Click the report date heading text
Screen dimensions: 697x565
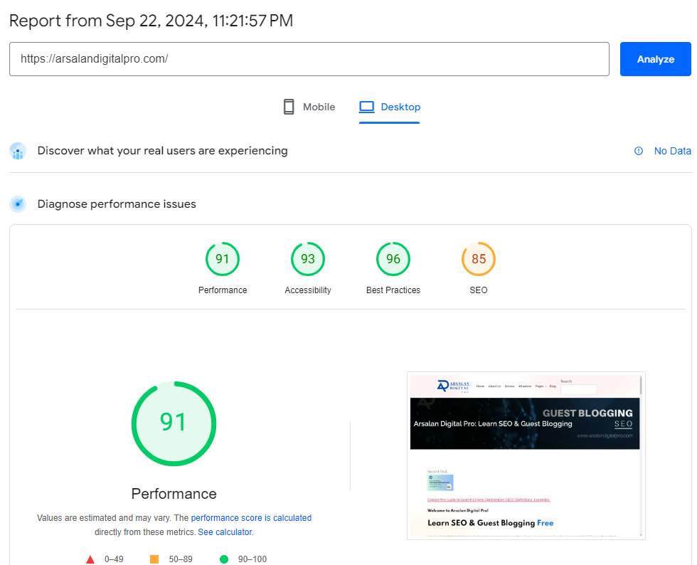151,21
